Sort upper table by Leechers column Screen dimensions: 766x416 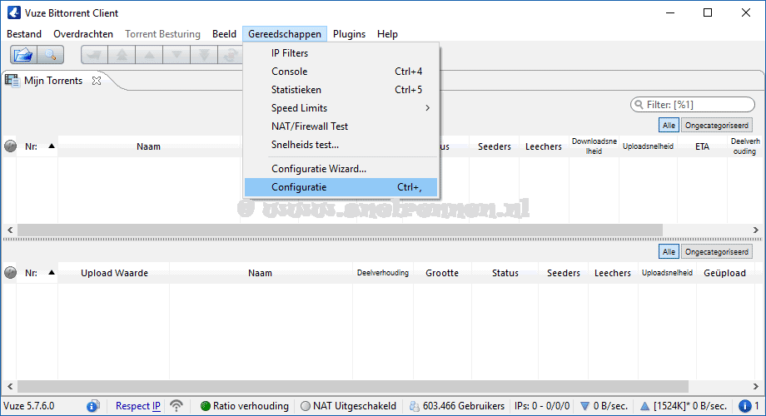point(543,146)
